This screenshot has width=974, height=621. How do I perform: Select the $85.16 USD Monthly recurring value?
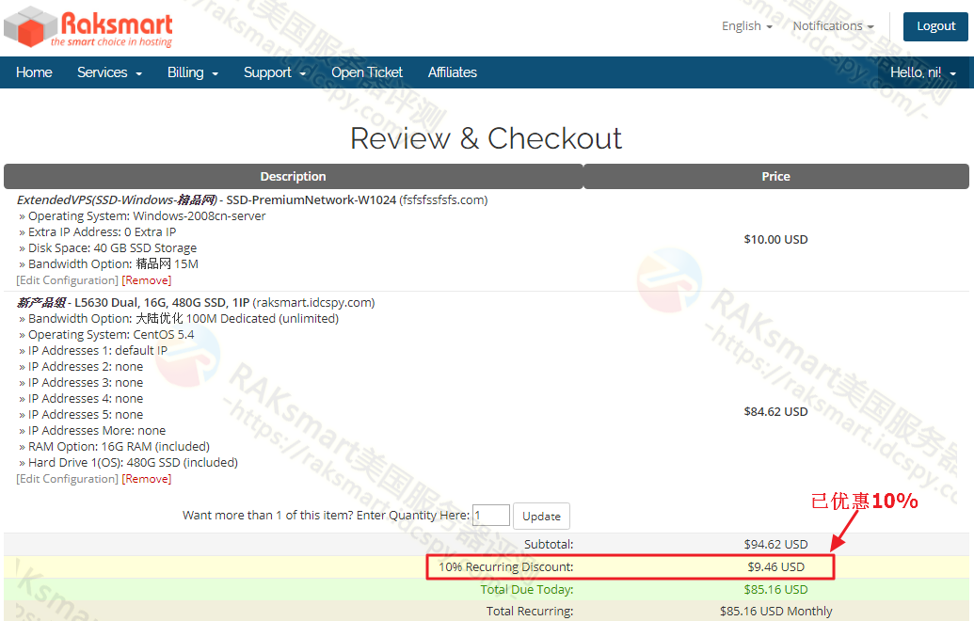pyautogui.click(x=775, y=611)
